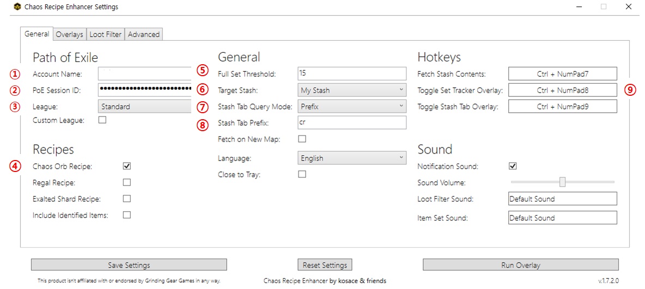Image resolution: width=645 pixels, height=289 pixels.
Task: Click the Fetch Stash Contents hotkey box
Action: (x=563, y=73)
